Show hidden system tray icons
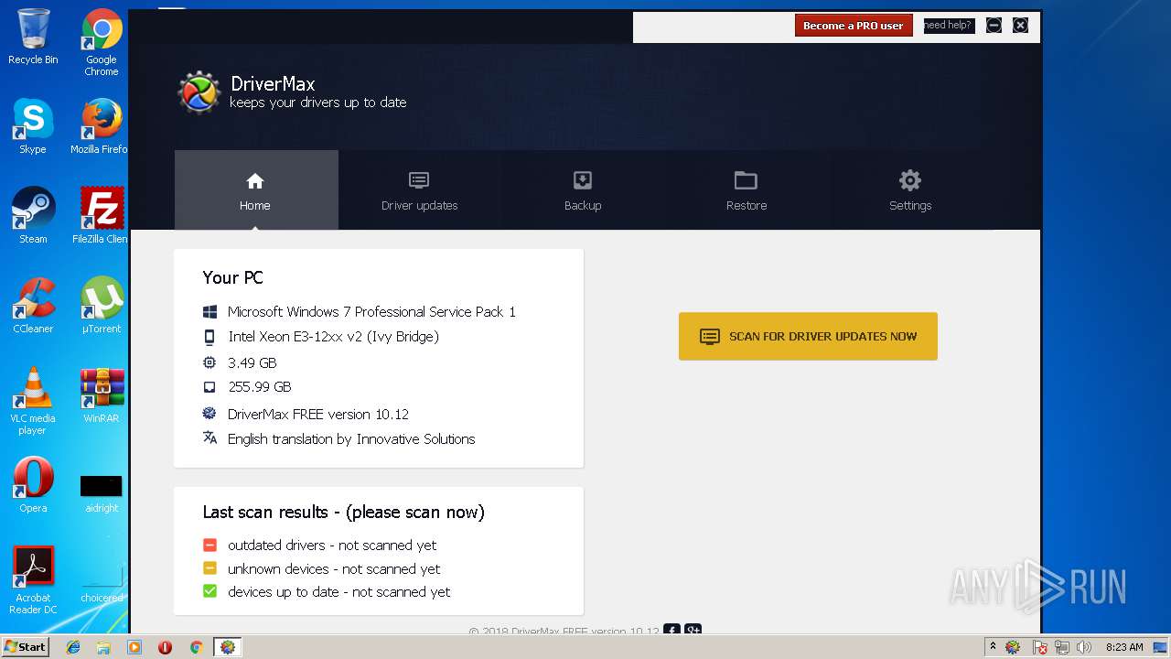 993,647
